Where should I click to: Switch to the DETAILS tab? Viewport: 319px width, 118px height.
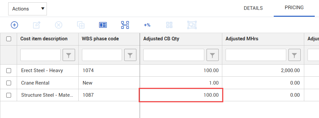coord(253,8)
